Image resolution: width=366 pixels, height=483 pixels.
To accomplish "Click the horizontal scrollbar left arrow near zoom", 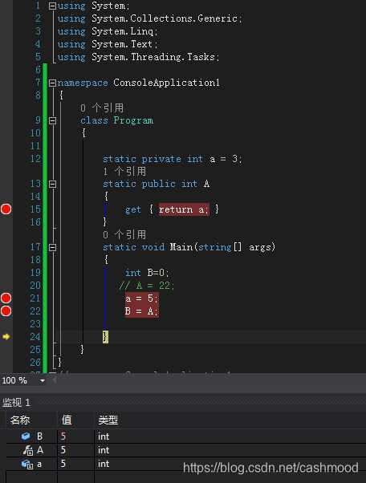I will pyautogui.click(x=55, y=381).
